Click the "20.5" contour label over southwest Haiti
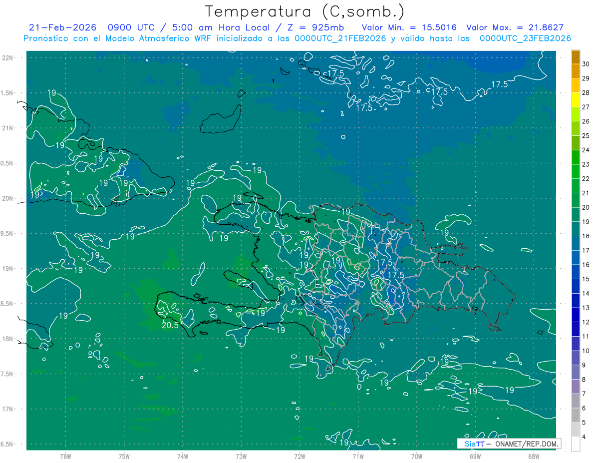Viewport: 599px width, 463px height. coord(170,325)
